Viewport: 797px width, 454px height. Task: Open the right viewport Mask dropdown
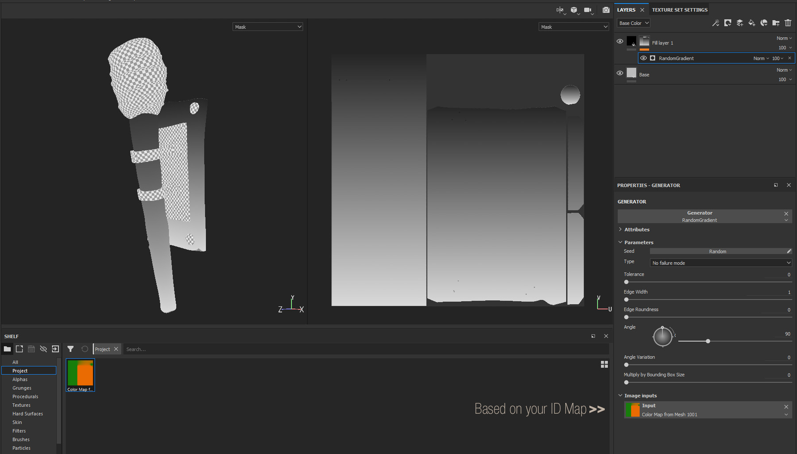coord(574,27)
